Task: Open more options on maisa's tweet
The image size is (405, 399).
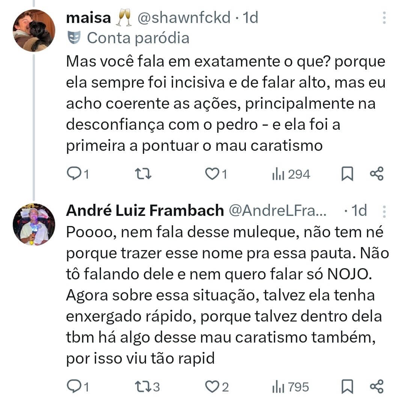Action: [384, 18]
